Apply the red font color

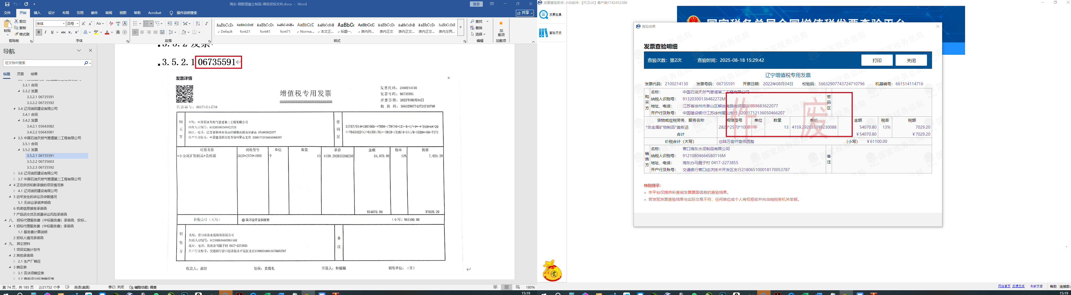(x=107, y=32)
